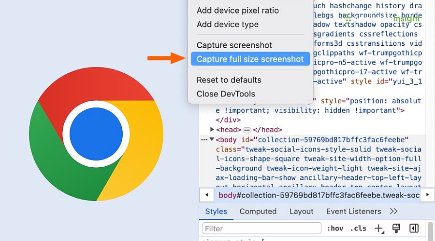Click into the styles Filter field

tap(261, 228)
